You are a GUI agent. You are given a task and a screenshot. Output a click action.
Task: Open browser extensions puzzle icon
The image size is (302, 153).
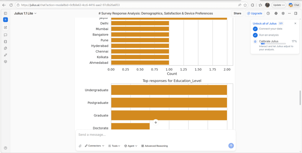252,5
